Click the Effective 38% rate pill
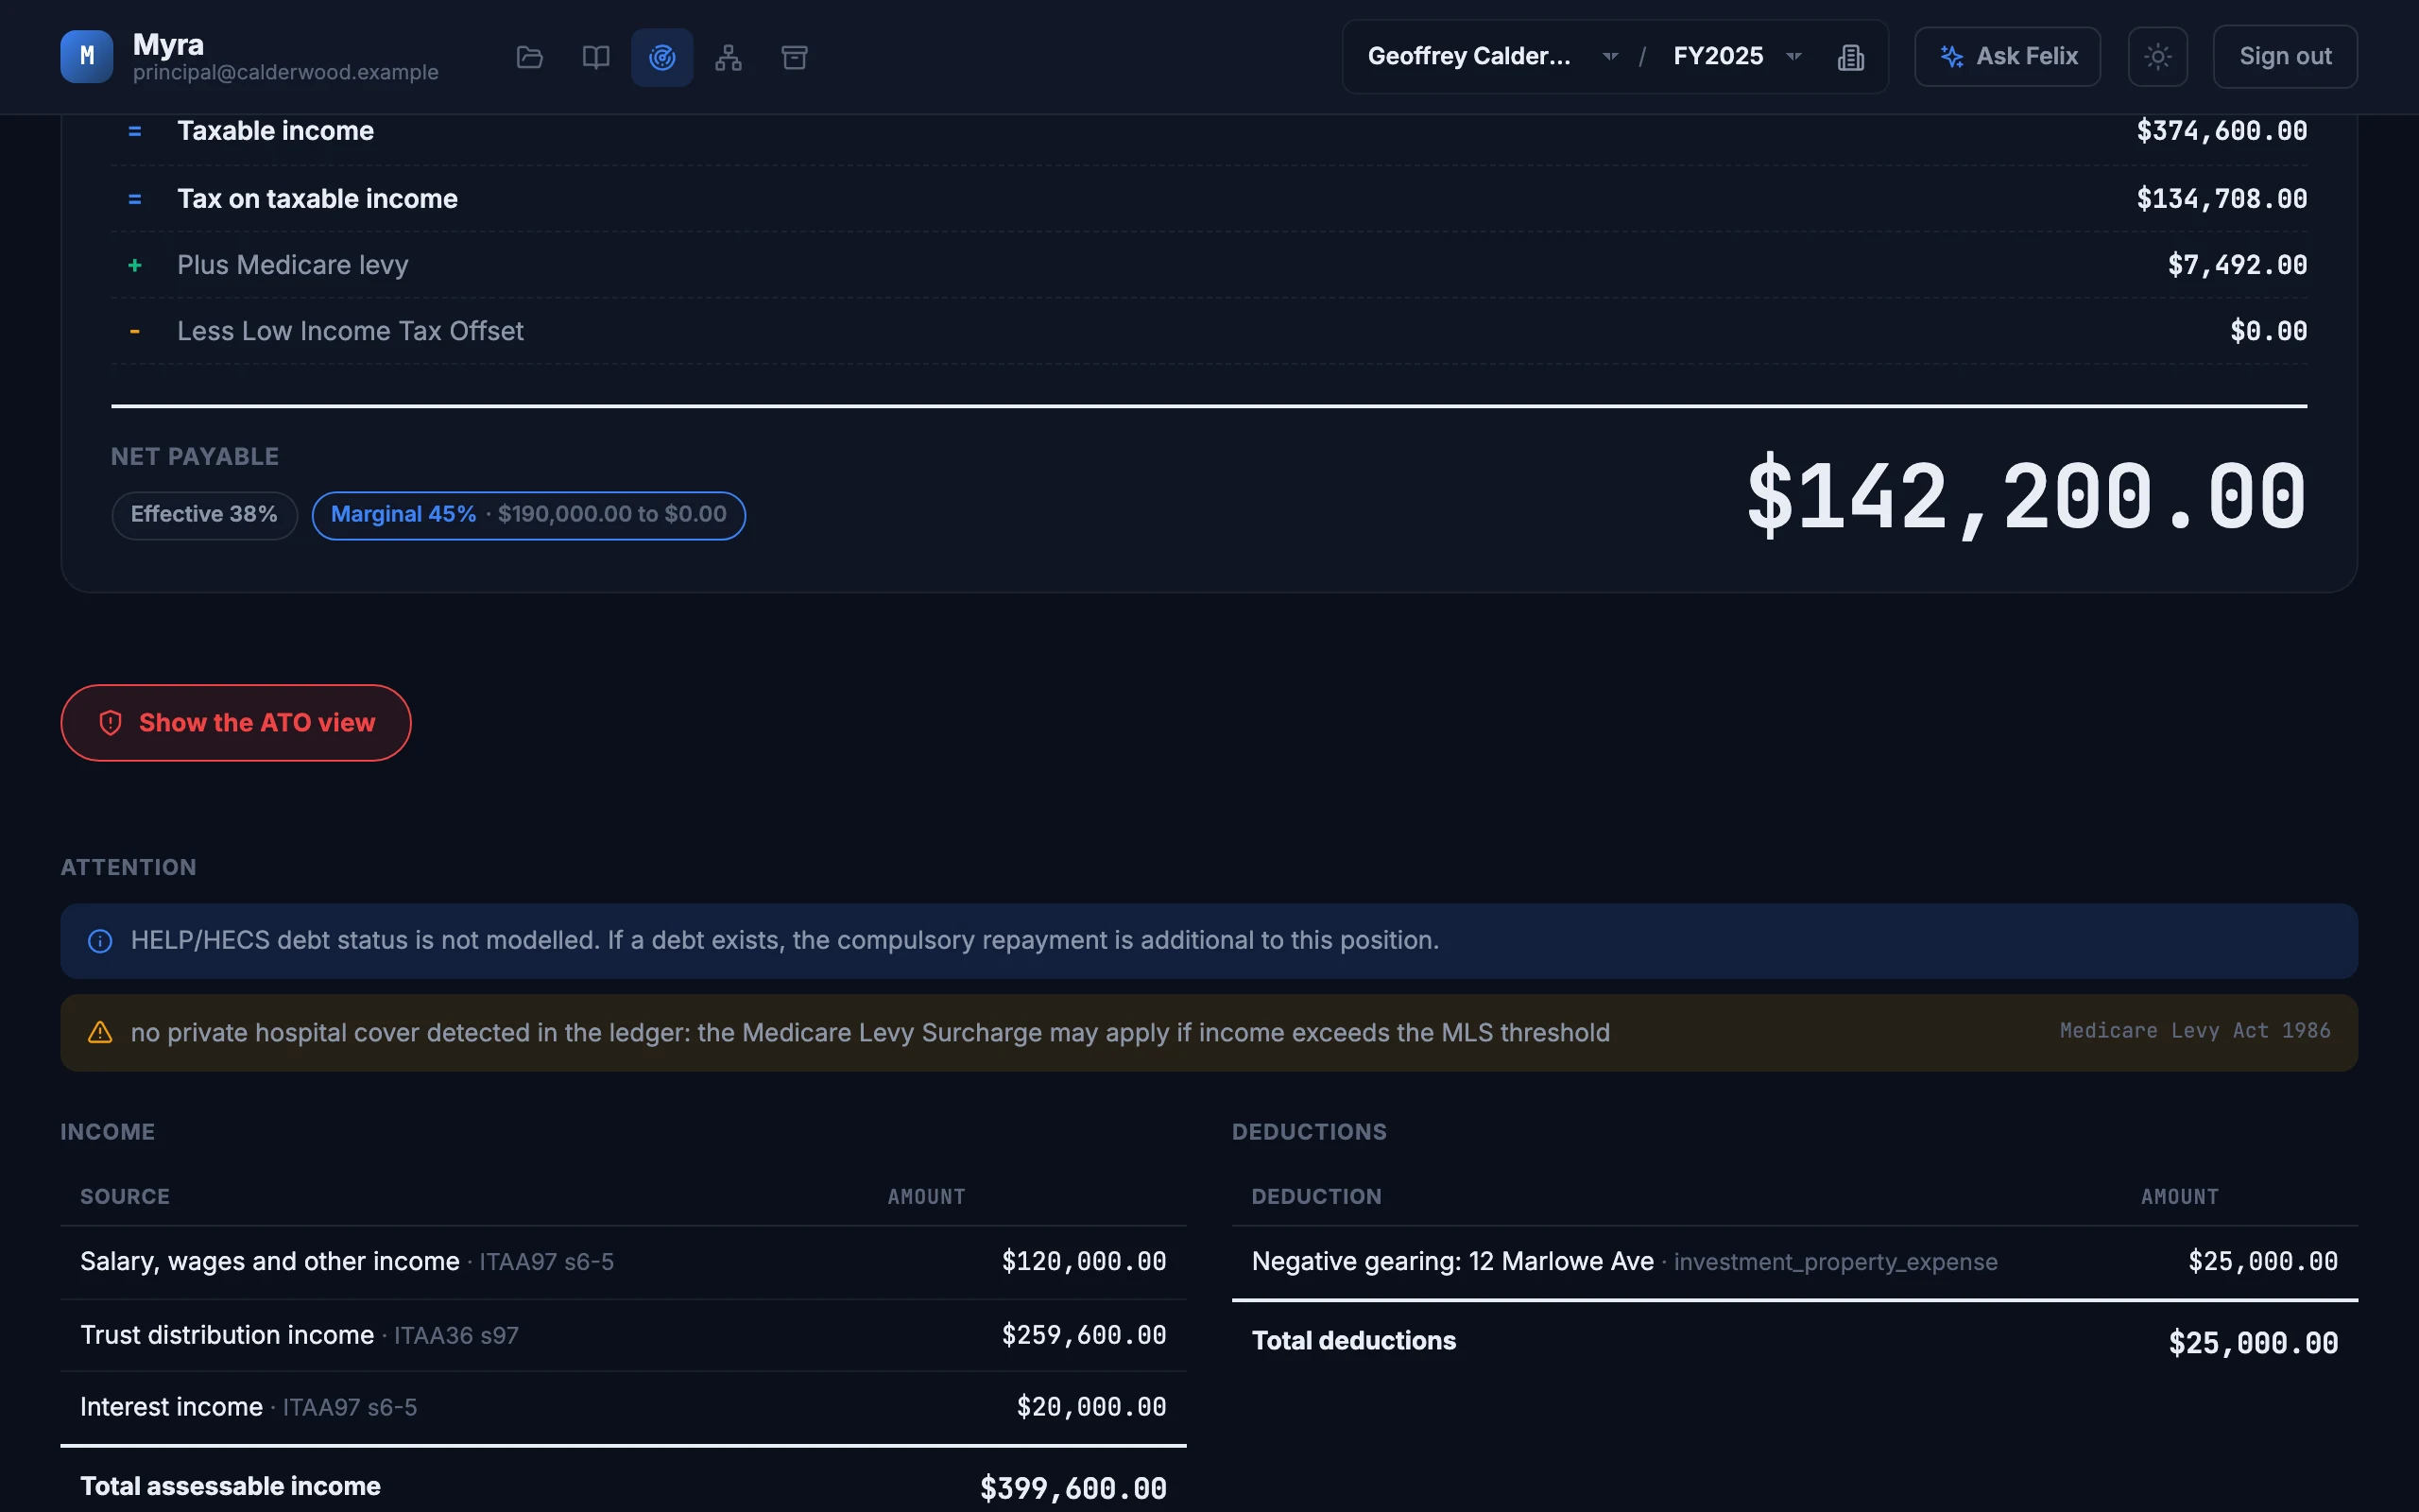 point(205,515)
